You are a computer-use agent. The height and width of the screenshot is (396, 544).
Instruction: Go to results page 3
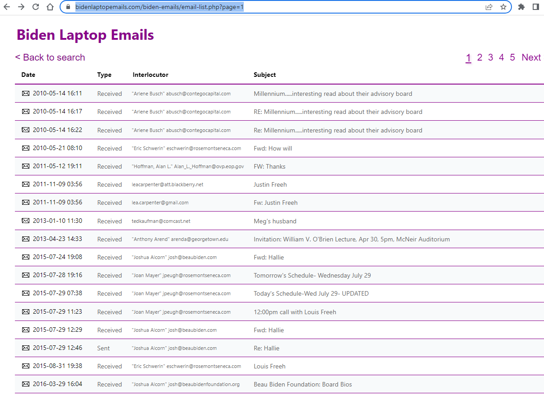pyautogui.click(x=490, y=57)
